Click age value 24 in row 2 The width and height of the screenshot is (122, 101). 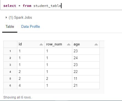coord(76,58)
